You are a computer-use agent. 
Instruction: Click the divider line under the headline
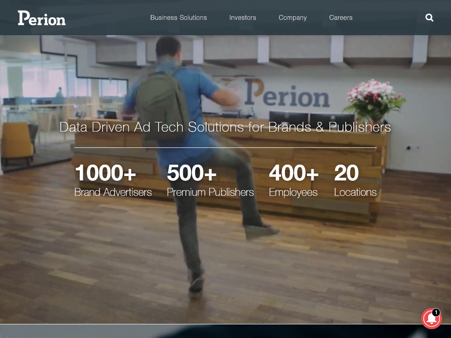pyautogui.click(x=225, y=147)
